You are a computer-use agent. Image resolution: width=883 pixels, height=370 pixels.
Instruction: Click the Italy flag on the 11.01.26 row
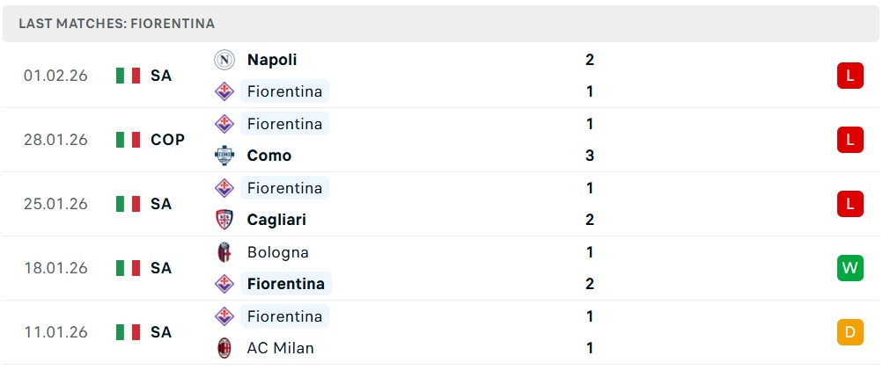[x=129, y=332]
